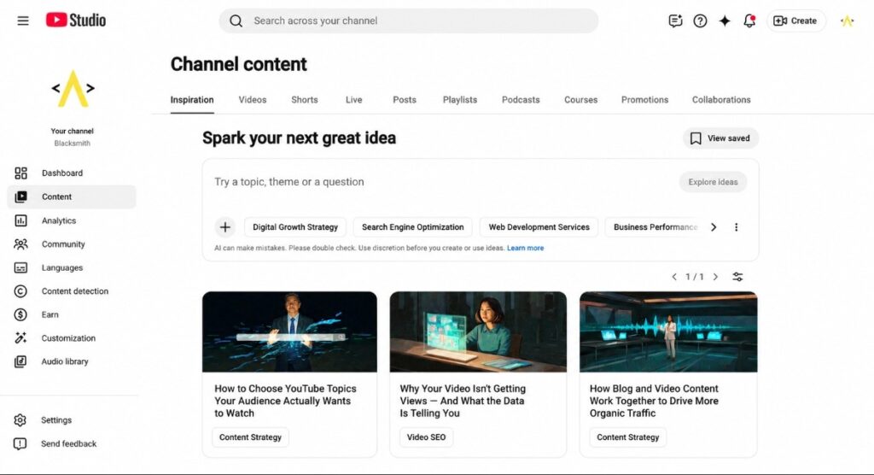
Task: Open the comments feedback icon in header
Action: [675, 21]
